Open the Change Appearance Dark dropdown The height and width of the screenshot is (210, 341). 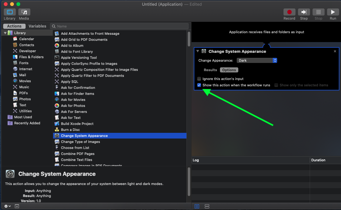click(x=257, y=60)
